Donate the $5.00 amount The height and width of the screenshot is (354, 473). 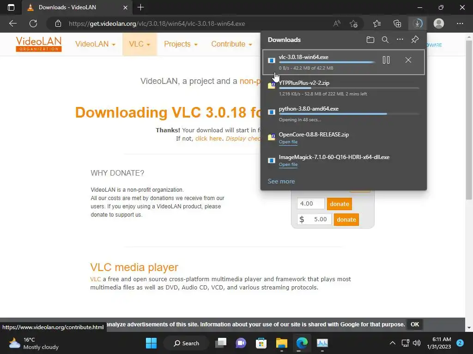pos(346,219)
